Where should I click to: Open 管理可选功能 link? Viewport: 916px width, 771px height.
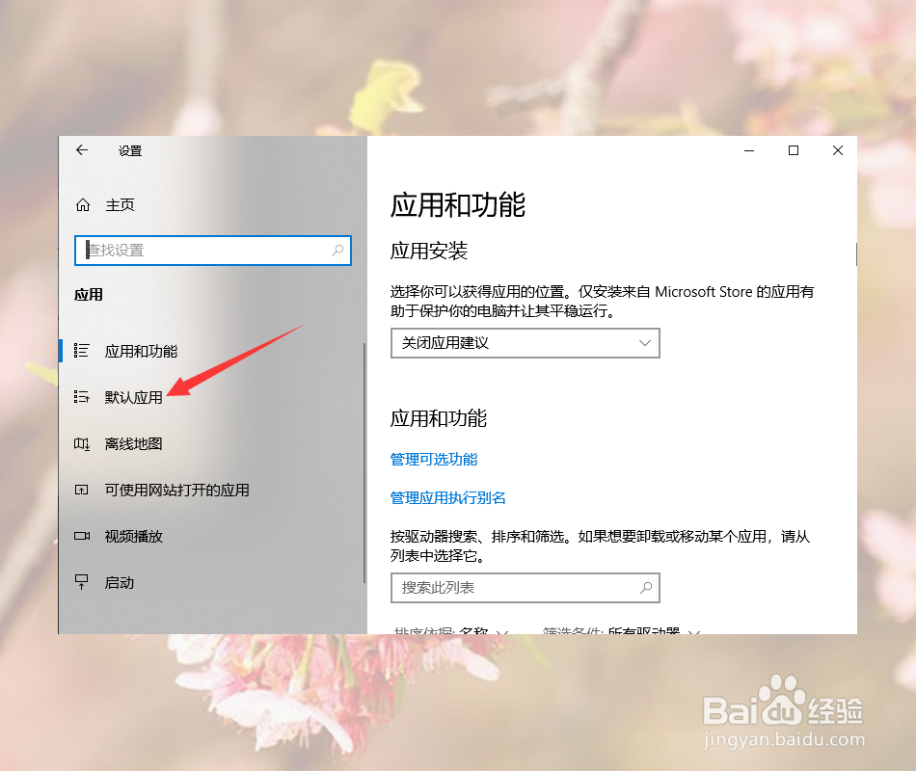point(433,460)
